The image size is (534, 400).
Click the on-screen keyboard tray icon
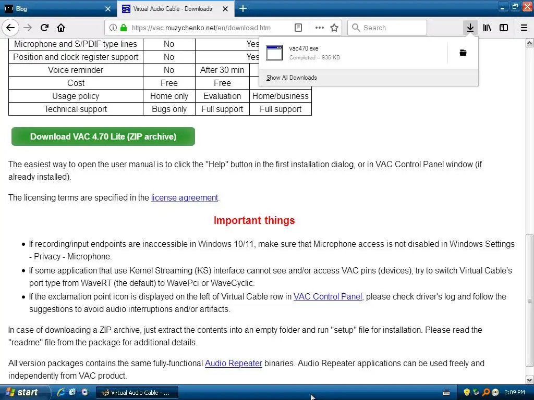tap(446, 393)
